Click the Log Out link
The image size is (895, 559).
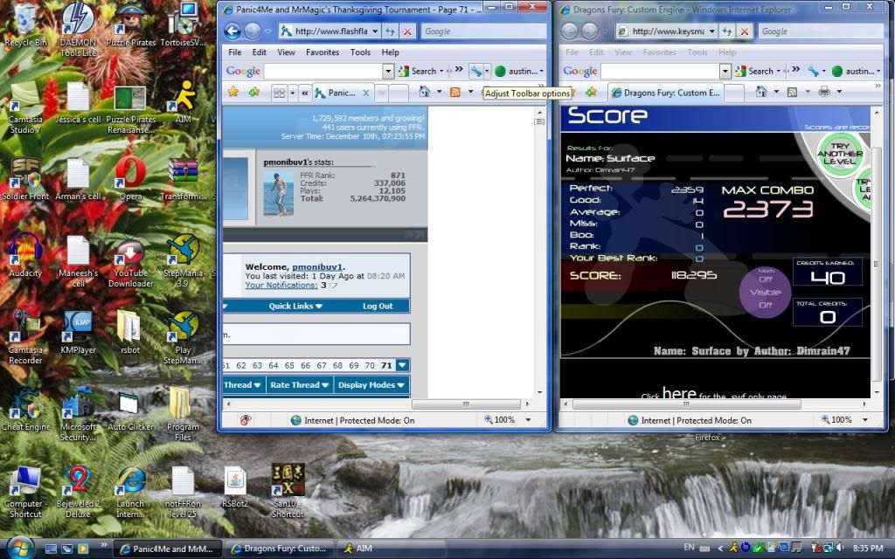[x=378, y=306]
